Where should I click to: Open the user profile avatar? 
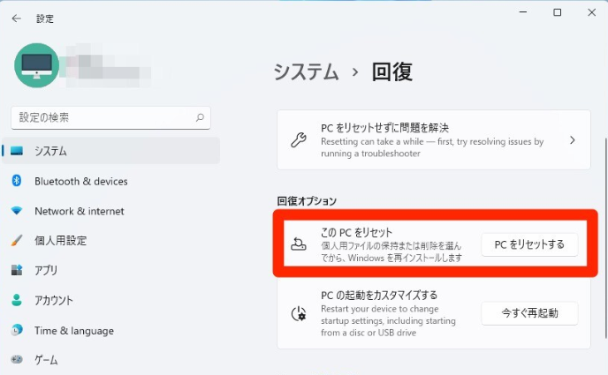(x=37, y=65)
